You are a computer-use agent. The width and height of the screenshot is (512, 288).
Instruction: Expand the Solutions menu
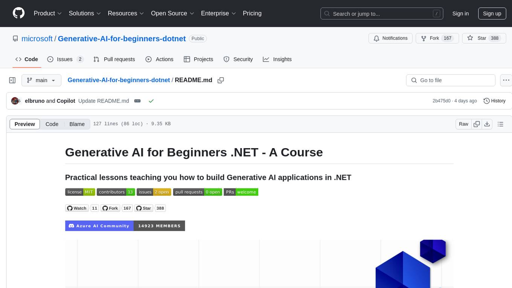(x=85, y=13)
